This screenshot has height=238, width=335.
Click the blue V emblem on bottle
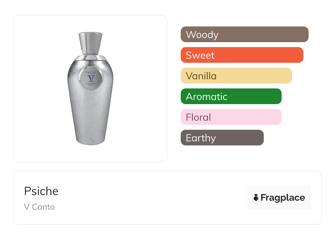[91, 77]
